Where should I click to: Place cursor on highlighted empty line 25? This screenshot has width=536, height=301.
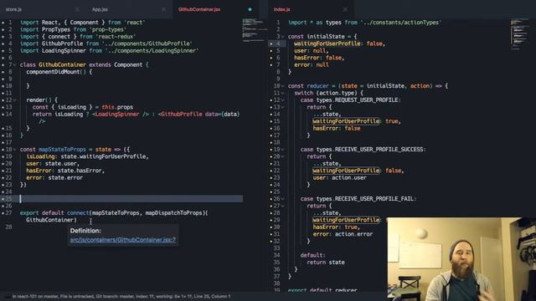(131, 199)
